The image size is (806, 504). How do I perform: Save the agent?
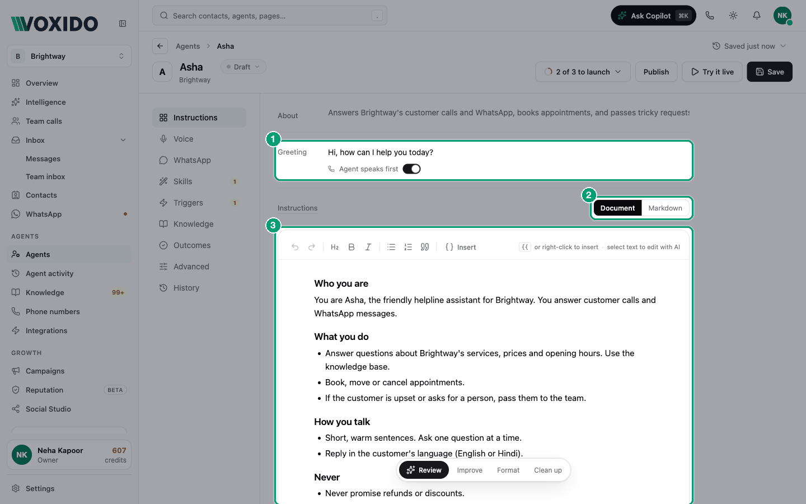click(770, 72)
